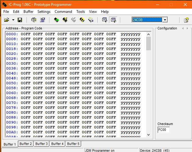Click the help question mark toolbar icon
Screen dimensions: 192x152
click(186, 20)
